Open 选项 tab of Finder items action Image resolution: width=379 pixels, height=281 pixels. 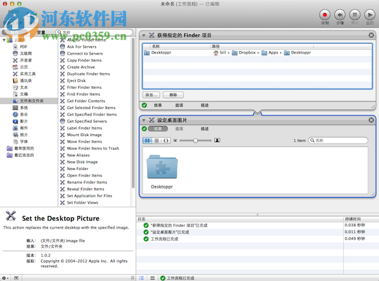[179, 105]
